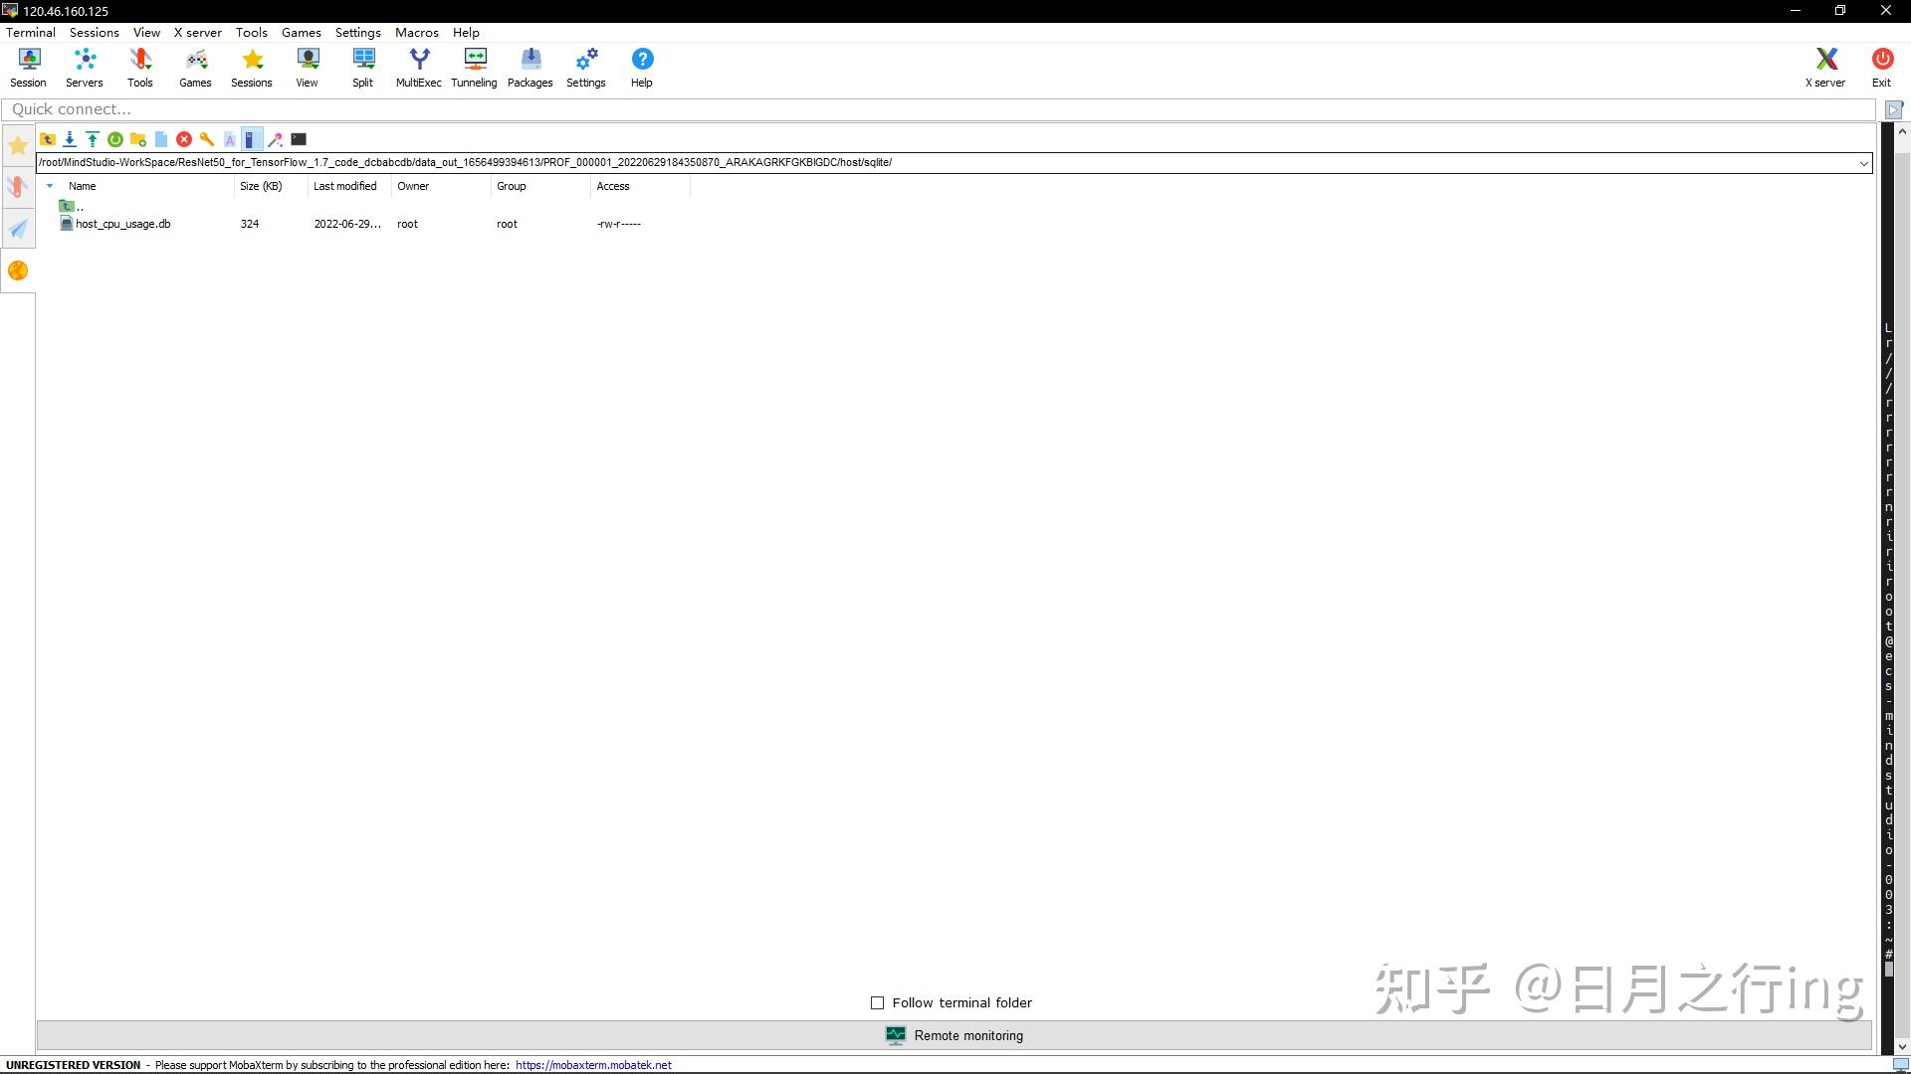This screenshot has width=1911, height=1074.
Task: Split the terminal view
Action: click(x=362, y=66)
